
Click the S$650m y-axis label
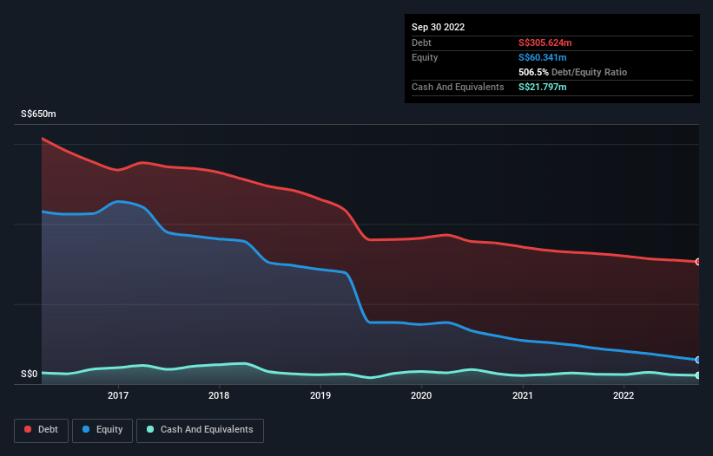click(x=38, y=114)
